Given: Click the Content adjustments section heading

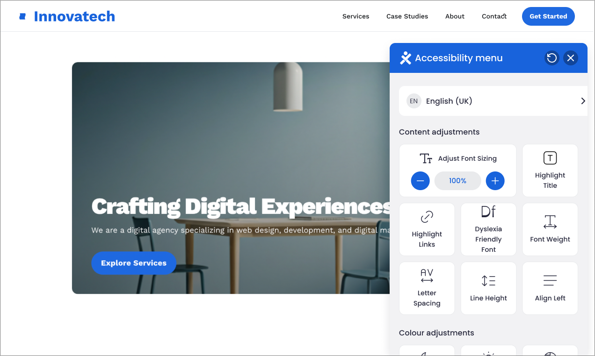Looking at the screenshot, I should [439, 132].
